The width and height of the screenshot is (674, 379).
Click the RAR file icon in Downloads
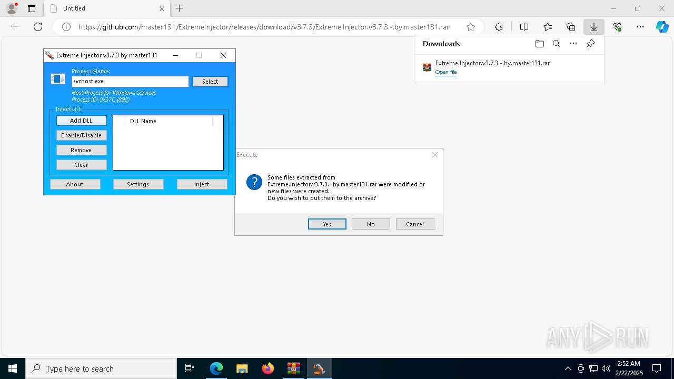click(x=427, y=67)
